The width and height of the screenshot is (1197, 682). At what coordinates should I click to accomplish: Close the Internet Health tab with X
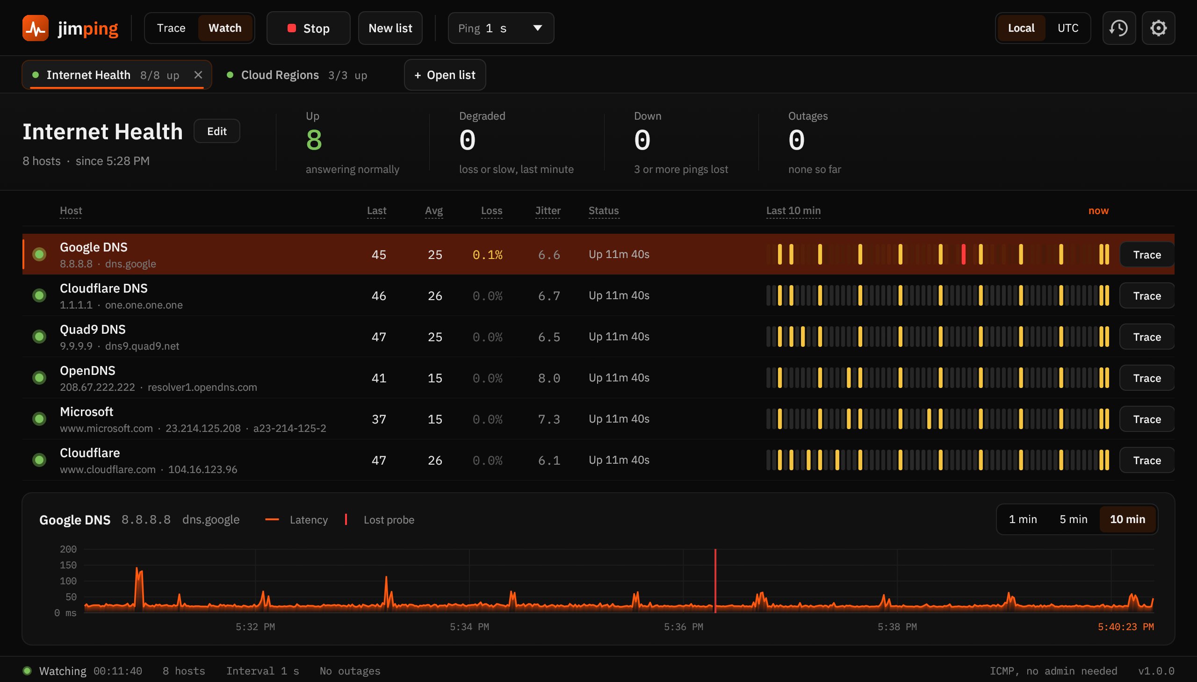click(198, 75)
